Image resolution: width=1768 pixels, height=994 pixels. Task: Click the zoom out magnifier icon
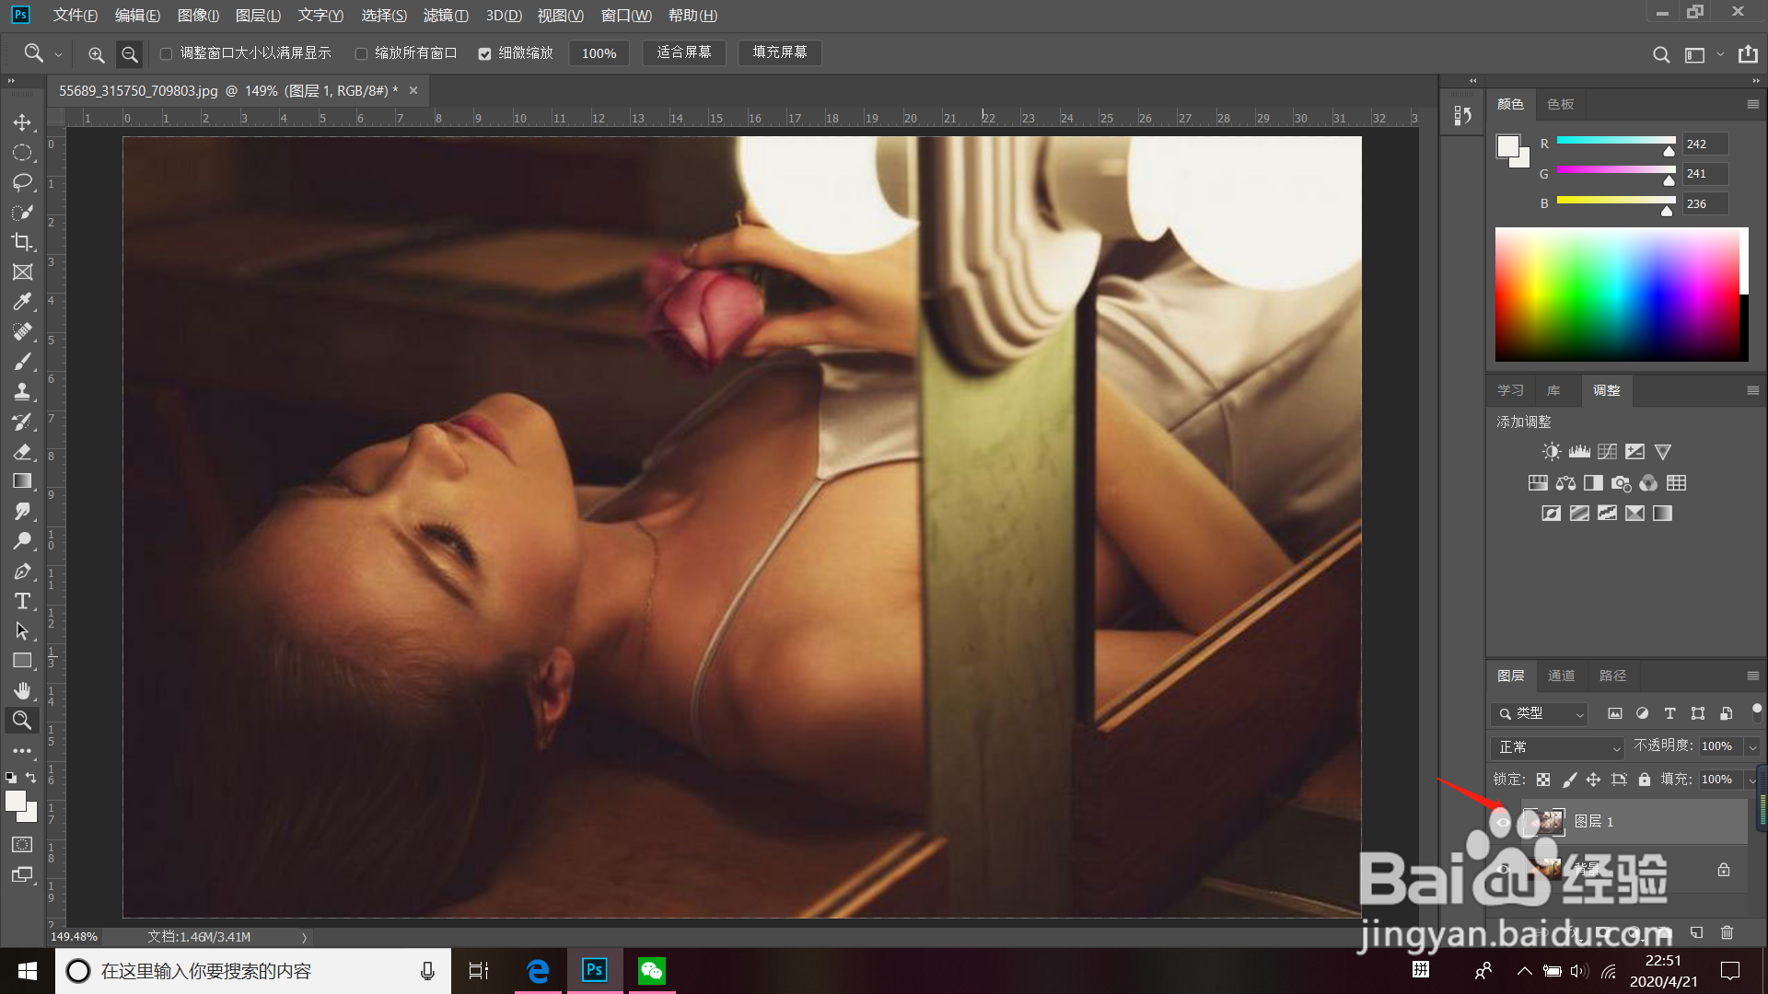click(130, 54)
